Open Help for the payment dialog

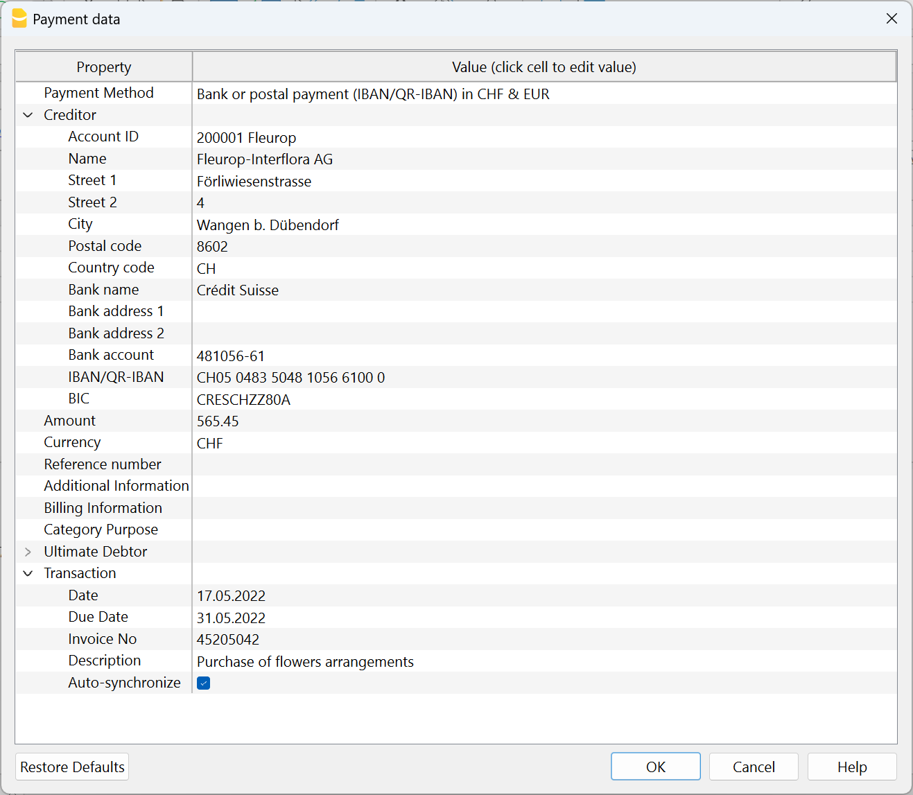(x=851, y=767)
